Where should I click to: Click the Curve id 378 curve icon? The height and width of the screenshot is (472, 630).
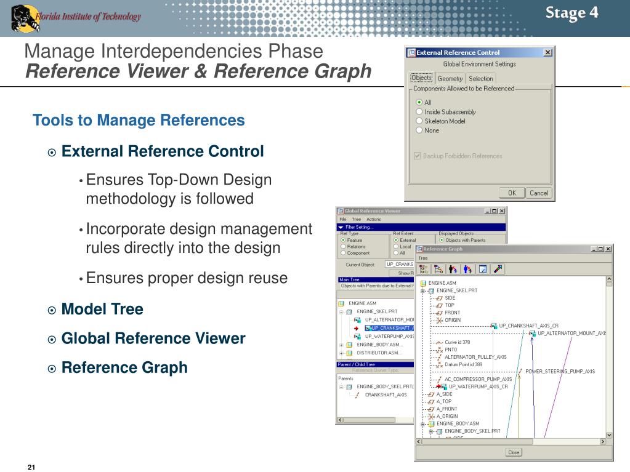[439, 342]
